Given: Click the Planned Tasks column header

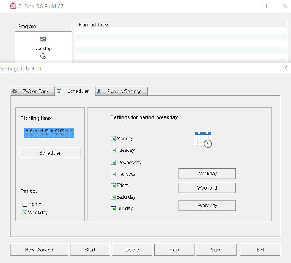Looking at the screenshot, I should [x=181, y=24].
